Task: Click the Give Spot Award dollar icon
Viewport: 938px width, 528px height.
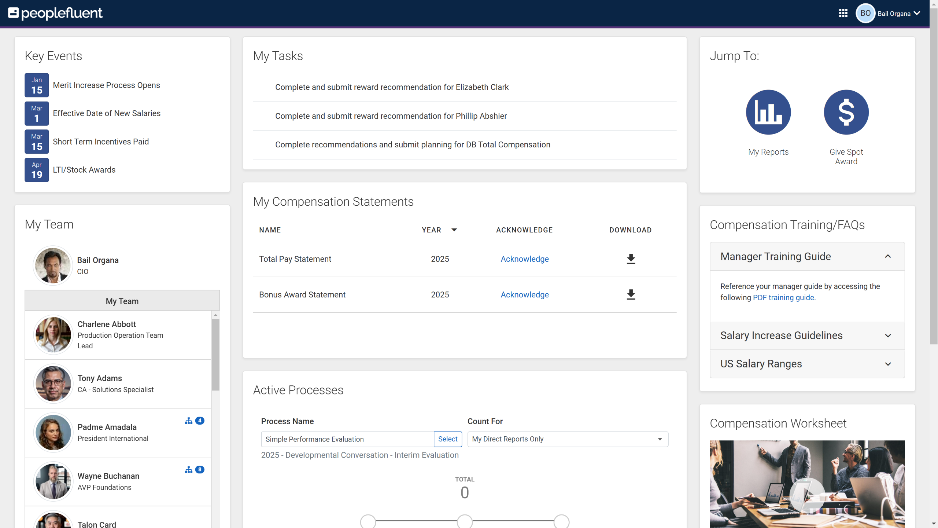Action: coord(846,112)
